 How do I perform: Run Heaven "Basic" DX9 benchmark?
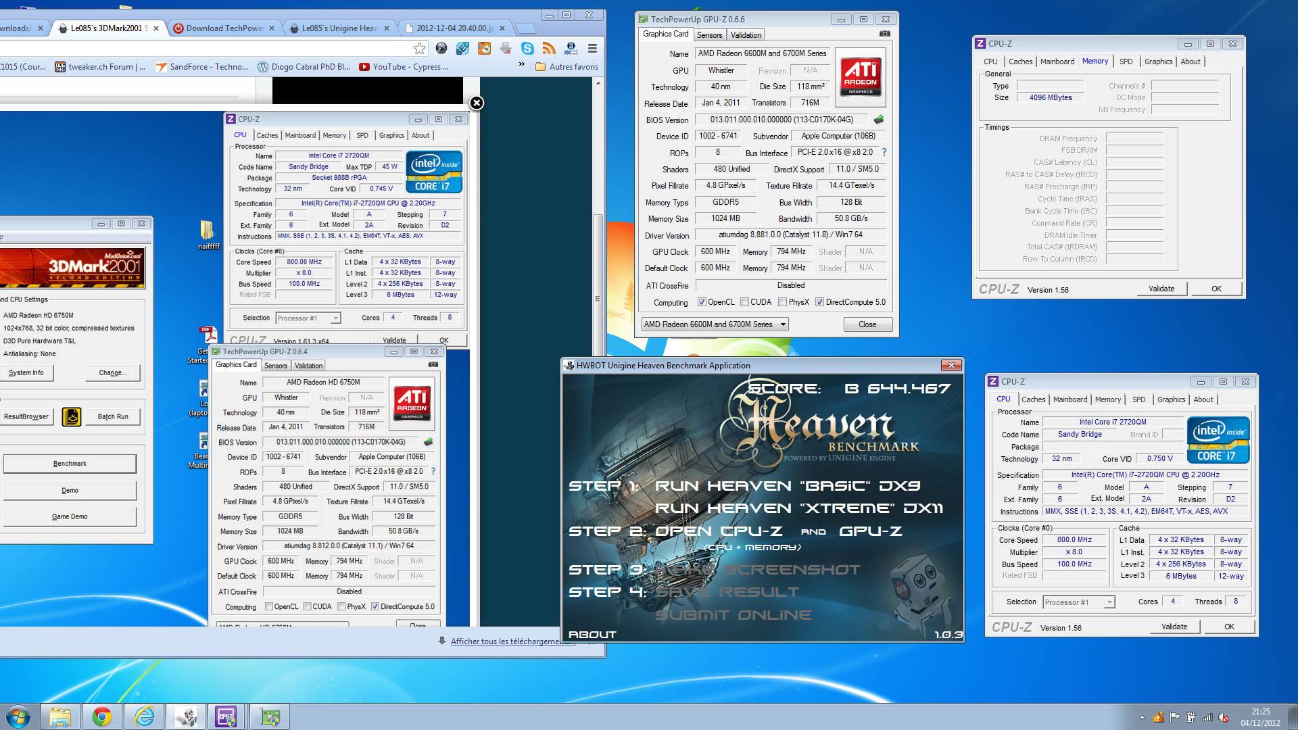[788, 486]
